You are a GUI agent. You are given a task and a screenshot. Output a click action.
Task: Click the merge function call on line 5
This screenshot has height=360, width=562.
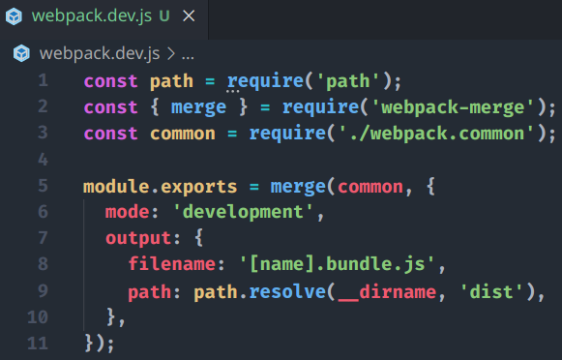[x=298, y=187]
